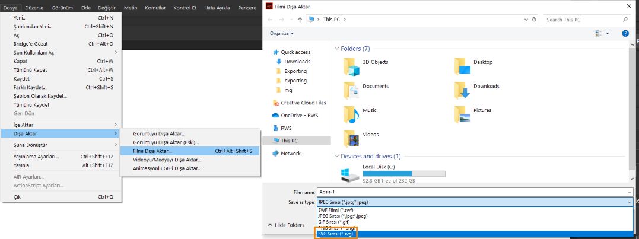Select Kaydet menu entry
Viewport: 639px width, 239px height.
(x=61, y=79)
